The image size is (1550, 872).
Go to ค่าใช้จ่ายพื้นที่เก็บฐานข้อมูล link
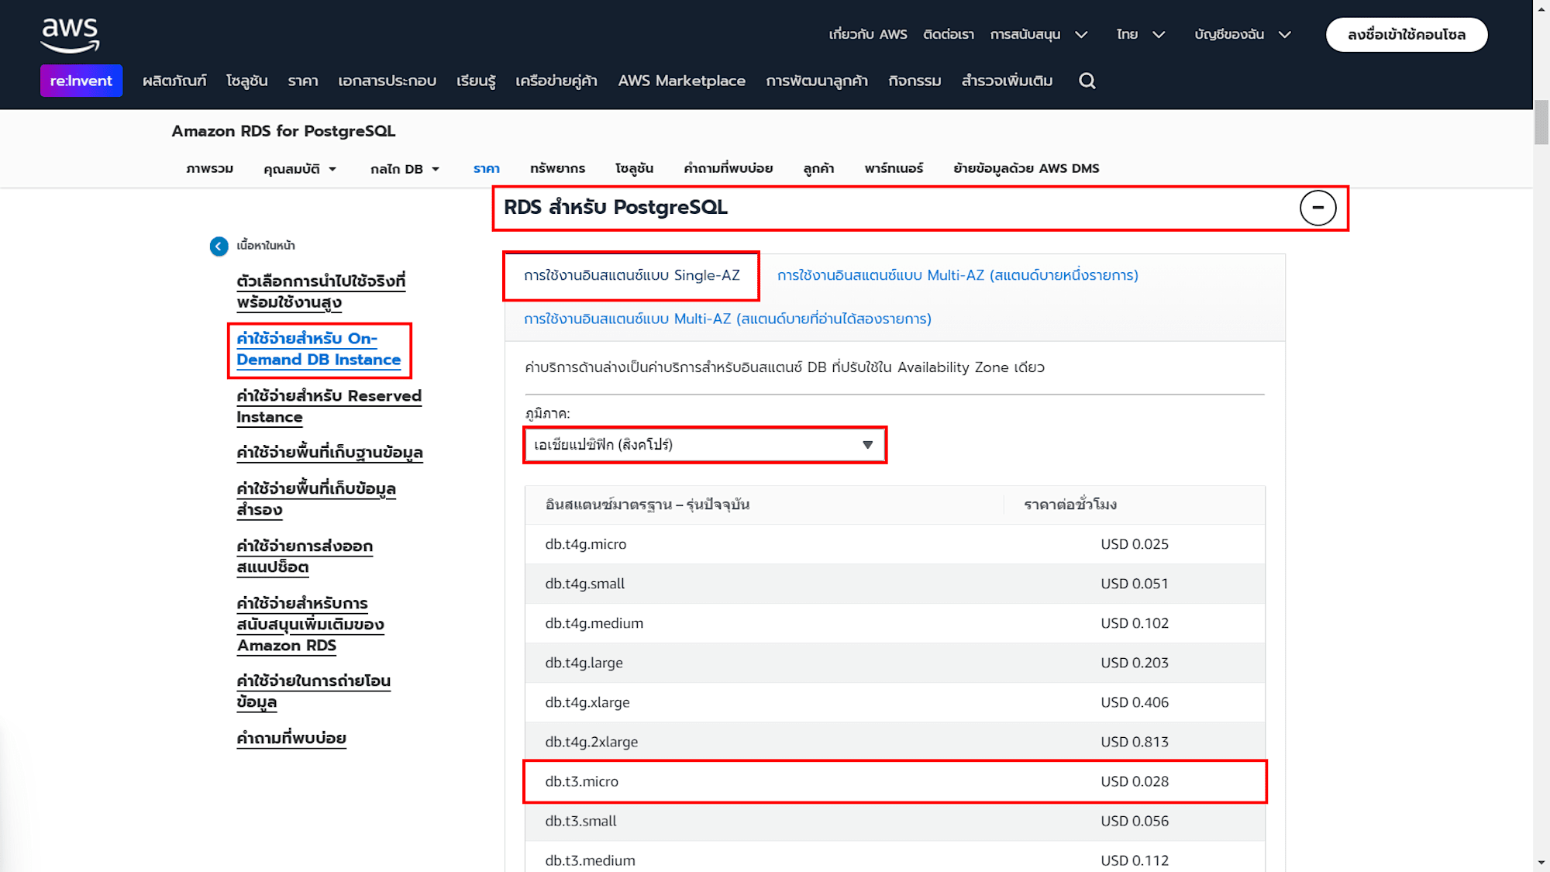pos(329,453)
